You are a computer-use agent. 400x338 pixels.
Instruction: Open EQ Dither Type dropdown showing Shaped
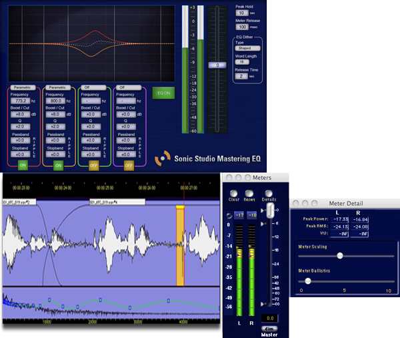[248, 48]
